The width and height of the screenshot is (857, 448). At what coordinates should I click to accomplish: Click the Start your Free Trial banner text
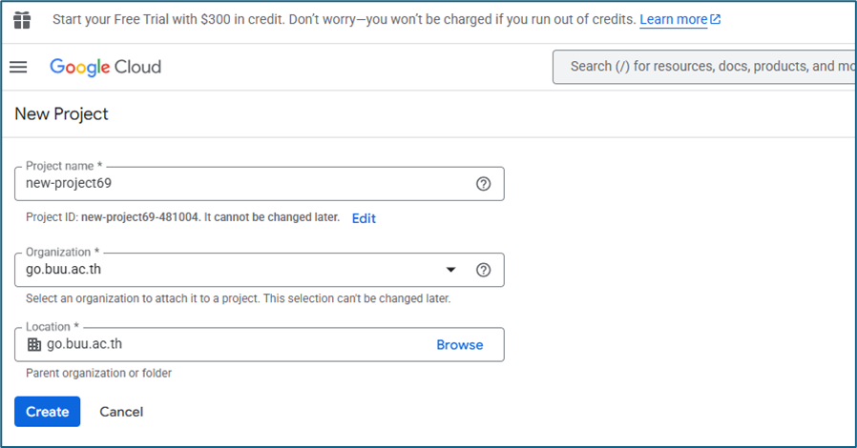[x=344, y=20]
